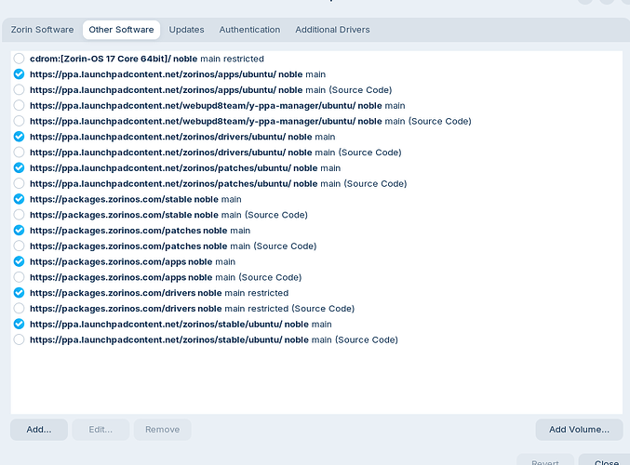
Task: Uncheck ppa zorinos/stable/ubuntu noble main checkbox
Action: point(19,324)
